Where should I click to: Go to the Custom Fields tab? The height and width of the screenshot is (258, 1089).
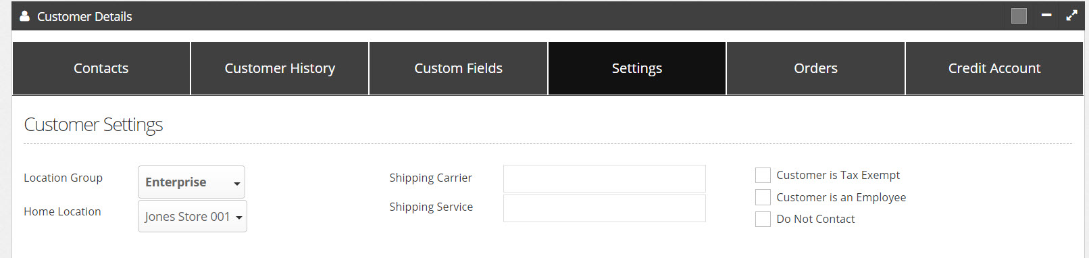click(x=458, y=68)
